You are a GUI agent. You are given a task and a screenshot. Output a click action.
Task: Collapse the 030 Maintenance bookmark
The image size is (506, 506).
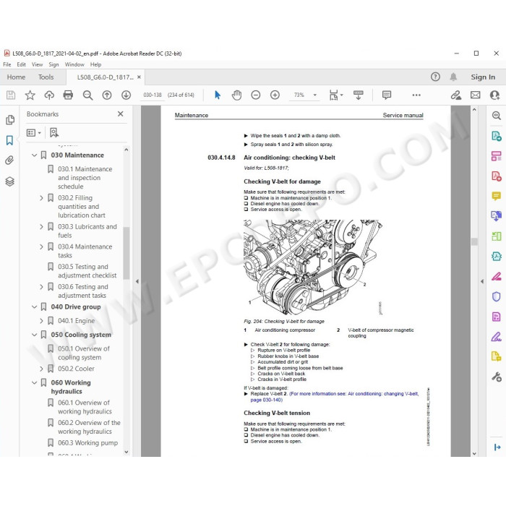pyautogui.click(x=34, y=155)
